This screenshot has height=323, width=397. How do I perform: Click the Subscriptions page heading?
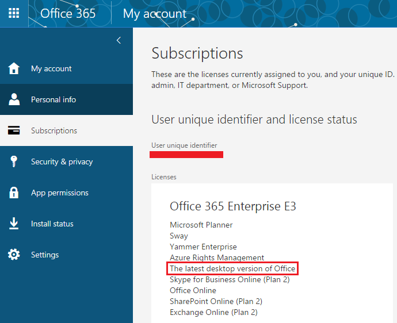point(197,53)
